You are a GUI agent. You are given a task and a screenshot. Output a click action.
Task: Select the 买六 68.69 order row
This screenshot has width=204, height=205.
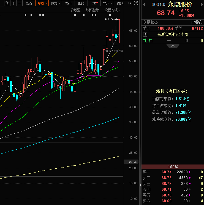point(173,201)
